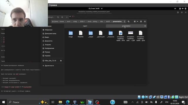Click the Windows taskbar search box
The height and width of the screenshot is (105, 188).
coord(28,102)
